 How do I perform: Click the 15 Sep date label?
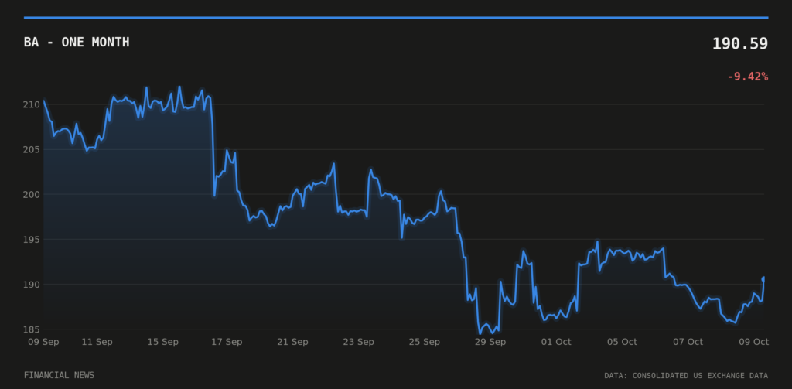pos(162,342)
